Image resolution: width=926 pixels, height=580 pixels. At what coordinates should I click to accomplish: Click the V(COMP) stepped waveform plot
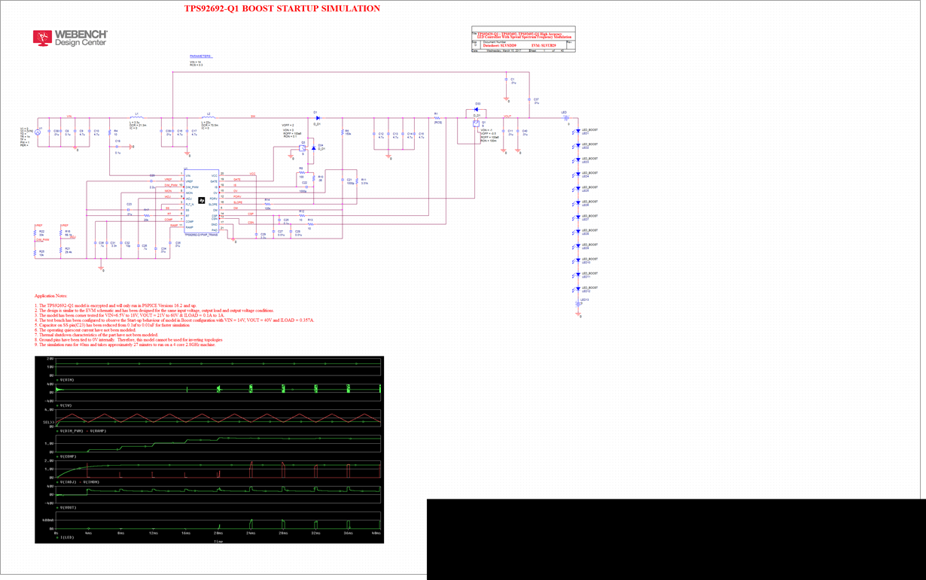pyautogui.click(x=218, y=443)
